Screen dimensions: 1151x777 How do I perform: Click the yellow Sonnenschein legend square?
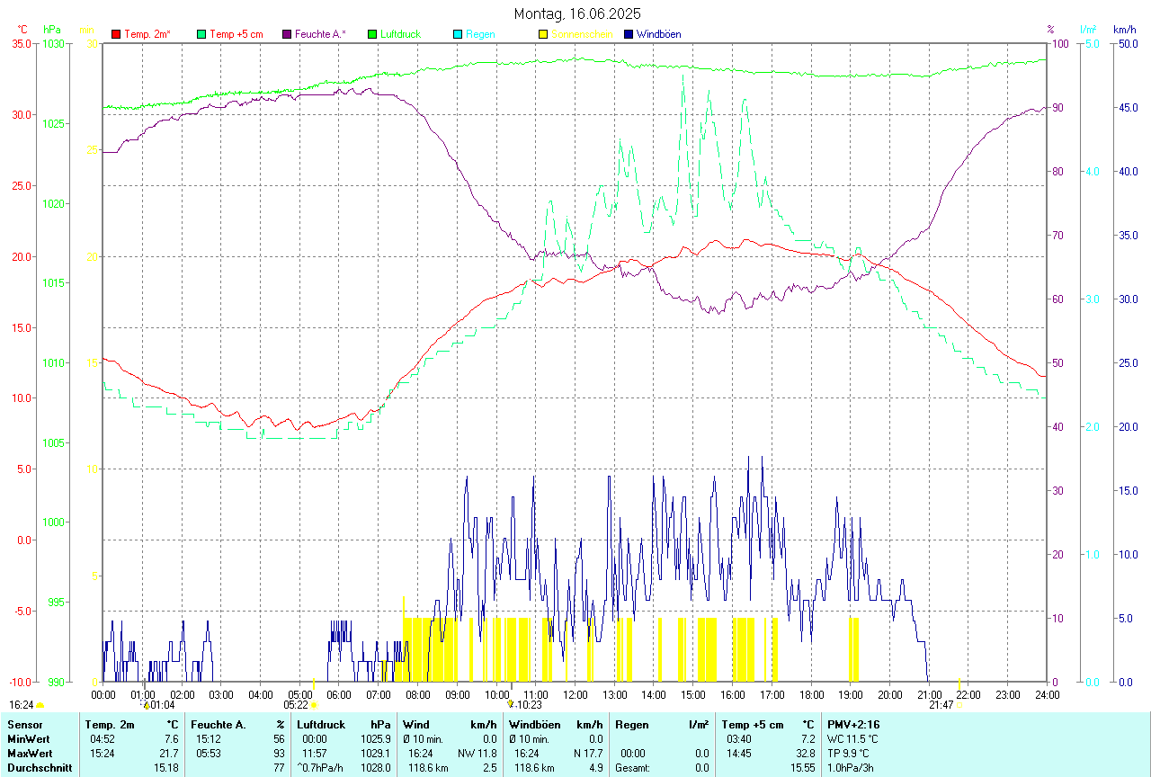click(x=543, y=34)
